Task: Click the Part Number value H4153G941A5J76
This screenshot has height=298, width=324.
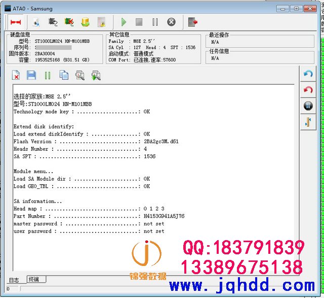Action: [164, 216]
